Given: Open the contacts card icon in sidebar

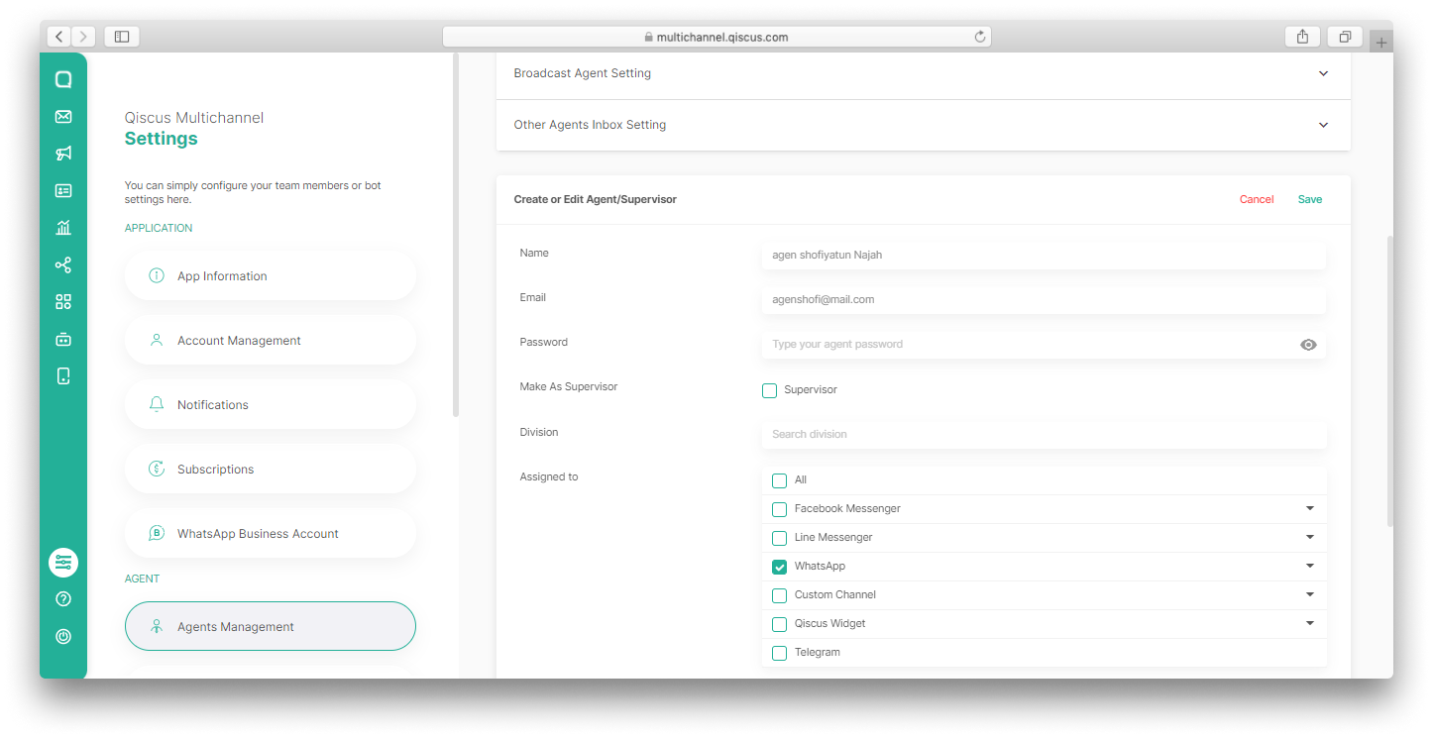Looking at the screenshot, I should click(x=63, y=190).
